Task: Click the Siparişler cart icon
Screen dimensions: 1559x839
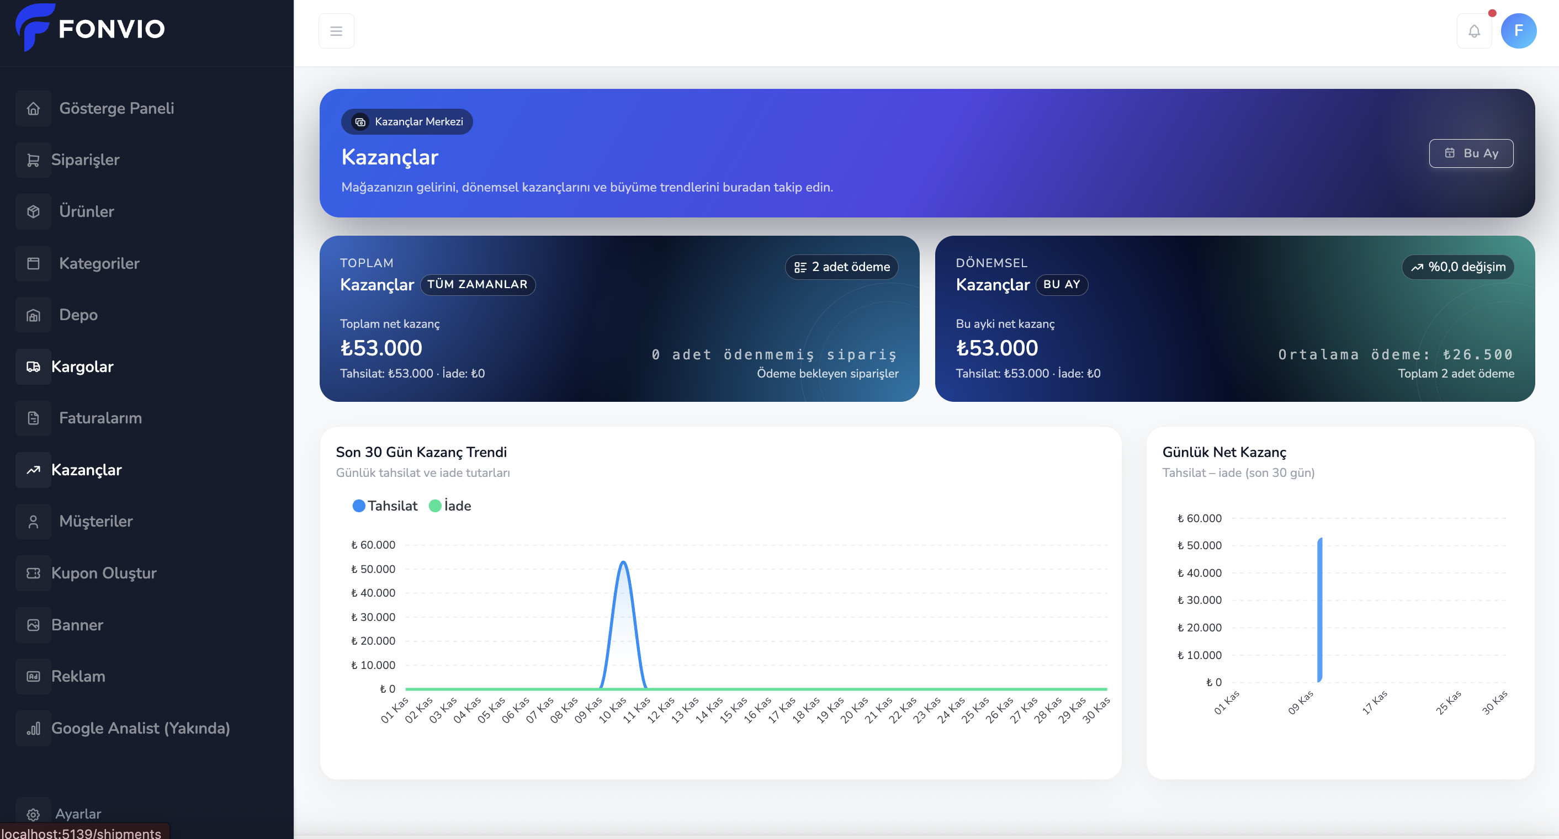Action: click(33, 160)
